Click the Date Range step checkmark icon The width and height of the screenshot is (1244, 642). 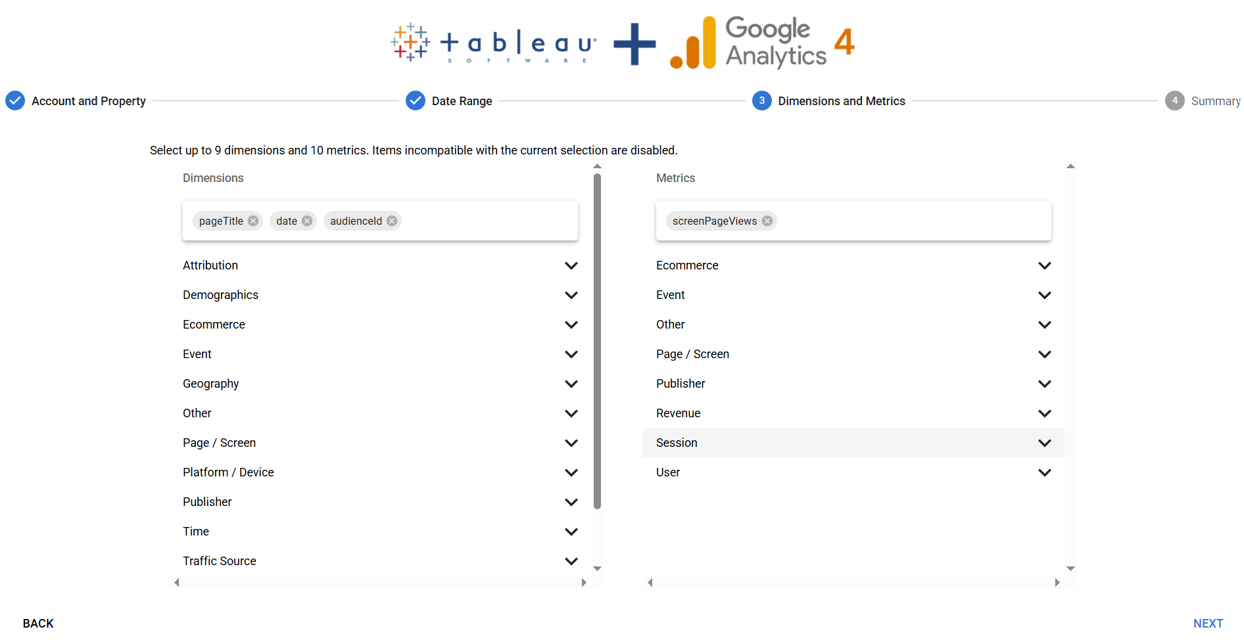click(416, 101)
